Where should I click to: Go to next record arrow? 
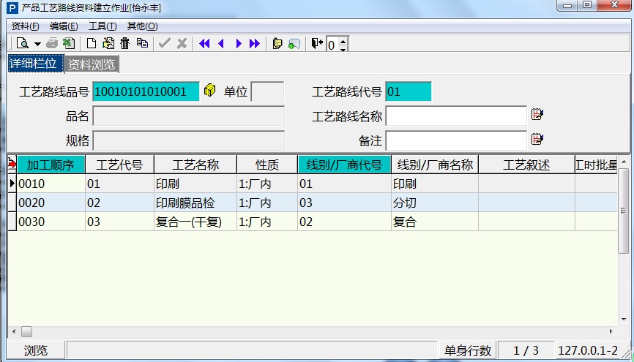point(238,43)
